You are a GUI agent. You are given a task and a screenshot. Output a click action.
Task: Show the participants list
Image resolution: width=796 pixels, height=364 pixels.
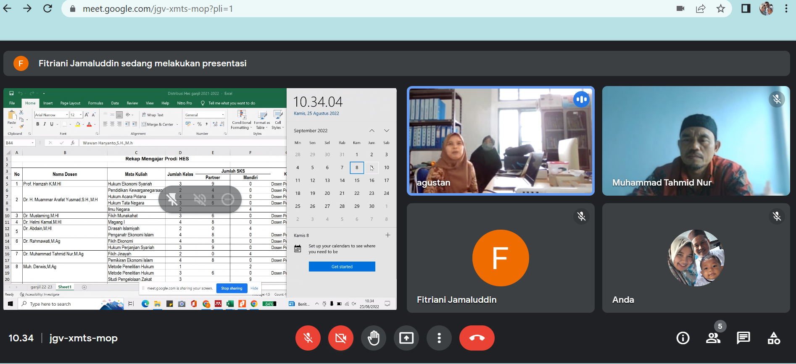click(713, 338)
